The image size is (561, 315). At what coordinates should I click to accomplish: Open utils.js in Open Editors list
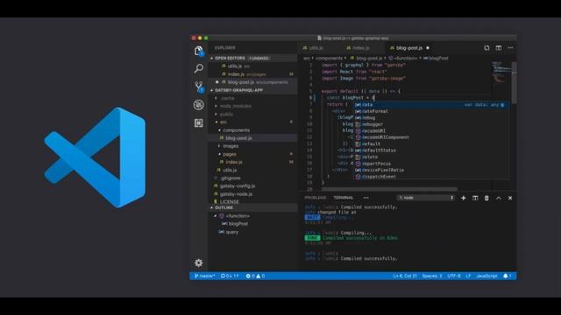pyautogui.click(x=252, y=66)
